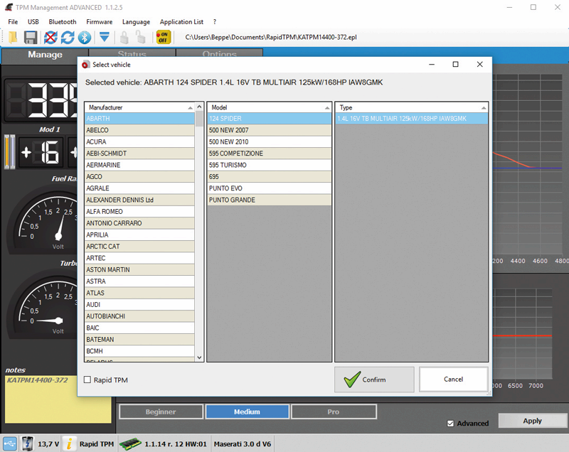Click the TPM Management app icon
This screenshot has width=569, height=452.
9,7
